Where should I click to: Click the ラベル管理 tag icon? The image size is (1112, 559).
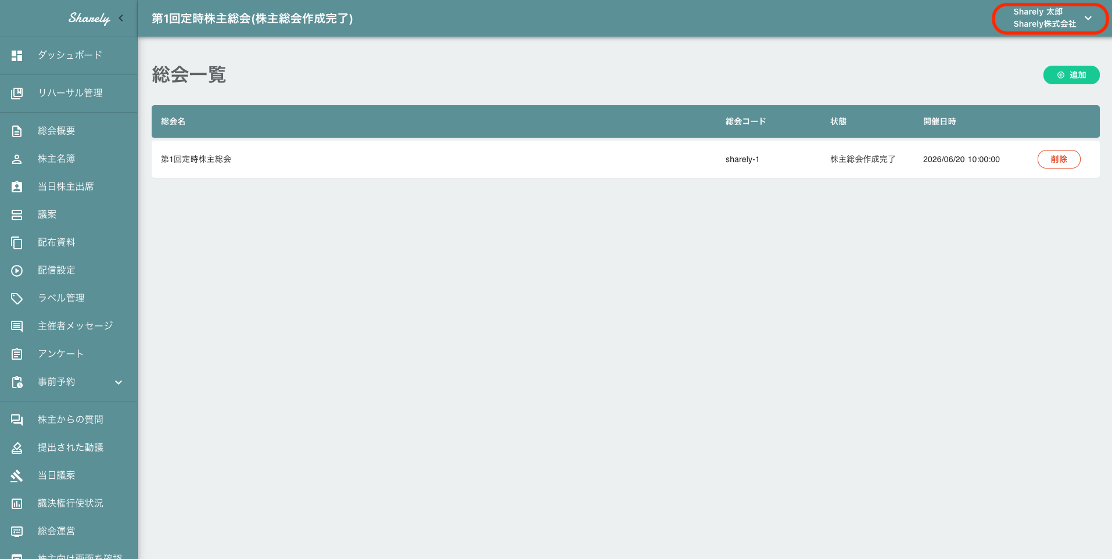click(16, 298)
